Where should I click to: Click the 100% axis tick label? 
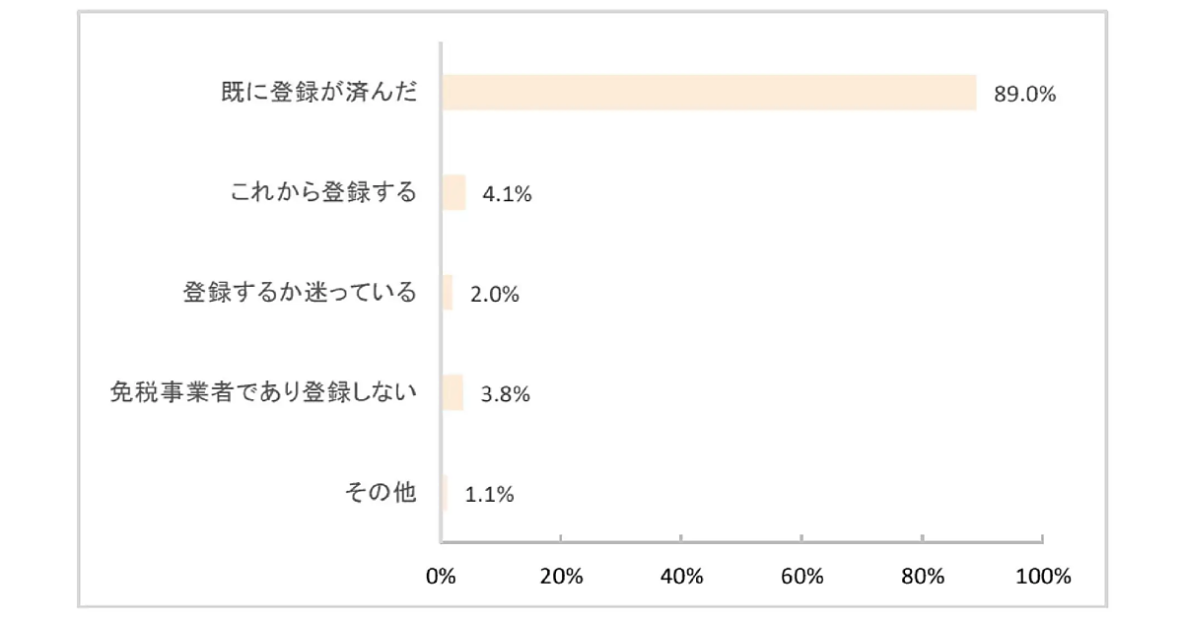[1042, 578]
